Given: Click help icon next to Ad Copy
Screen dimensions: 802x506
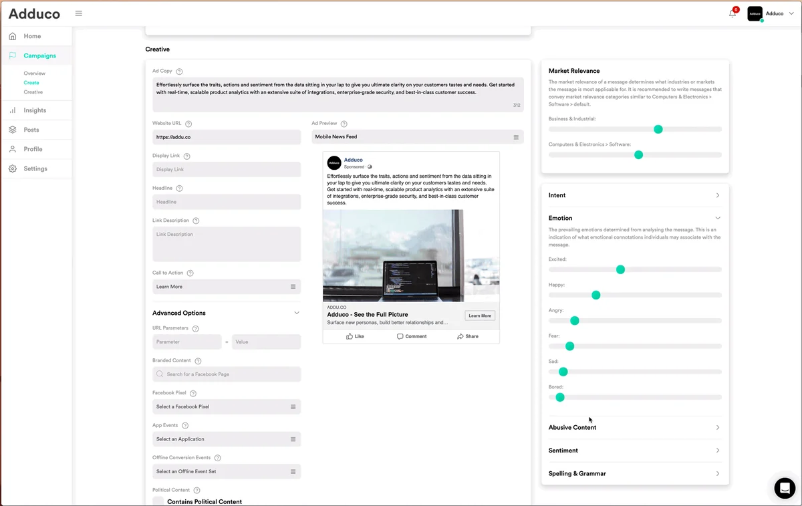Looking at the screenshot, I should coord(179,72).
